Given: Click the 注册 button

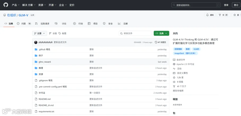Looking at the screenshot, I should tap(236, 5).
